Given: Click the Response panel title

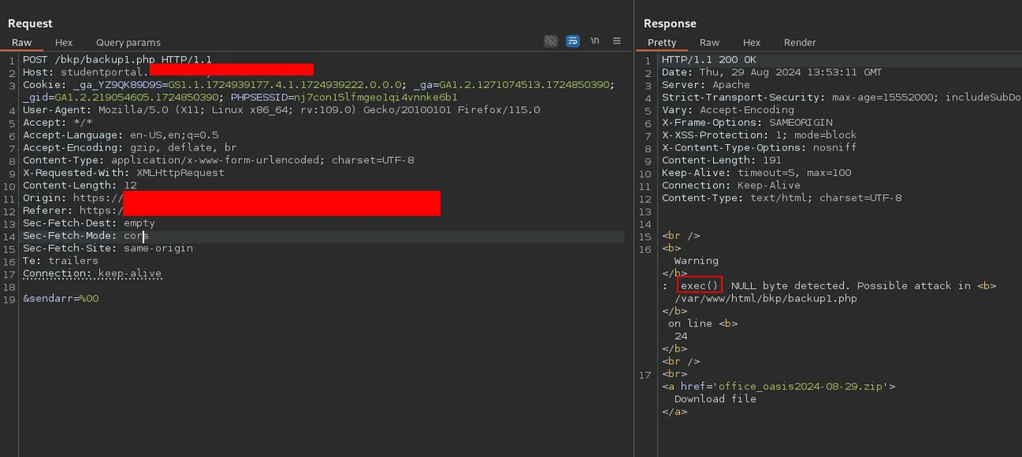Looking at the screenshot, I should (670, 24).
